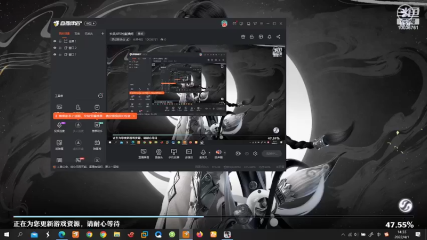Open the toolbox tool left of the greyed download icon
The image size is (427, 240).
pyautogui.click(x=59, y=145)
